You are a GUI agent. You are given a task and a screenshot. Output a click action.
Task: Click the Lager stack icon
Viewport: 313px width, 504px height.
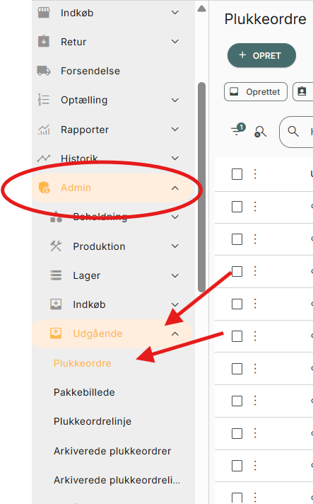coord(56,275)
